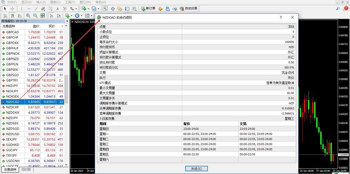Switch to line chart mode
The height and width of the screenshot is (174, 350).
pos(20,16)
